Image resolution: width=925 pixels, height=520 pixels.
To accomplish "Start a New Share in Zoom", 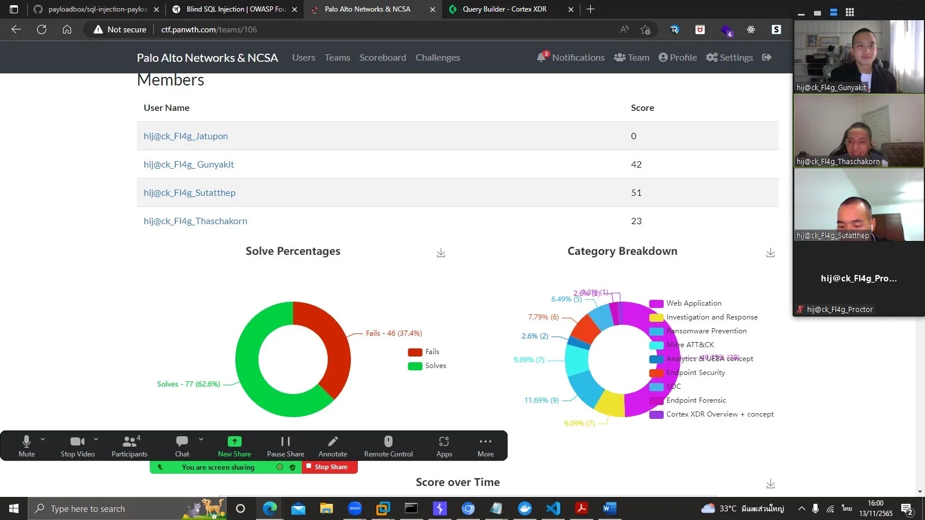I will click(234, 446).
